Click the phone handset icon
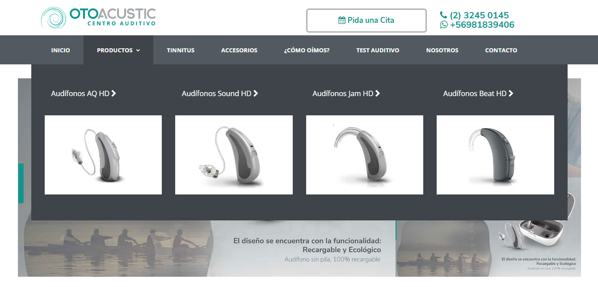Image resolution: width=598 pixels, height=287 pixels. coord(443,15)
